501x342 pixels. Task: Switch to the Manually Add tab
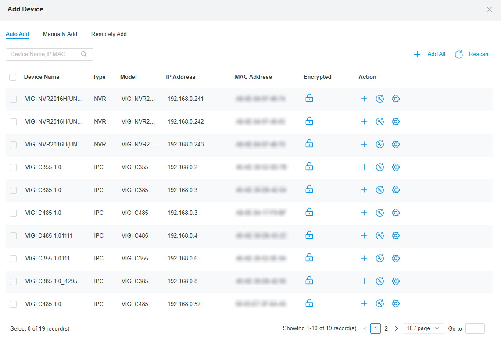coord(60,34)
